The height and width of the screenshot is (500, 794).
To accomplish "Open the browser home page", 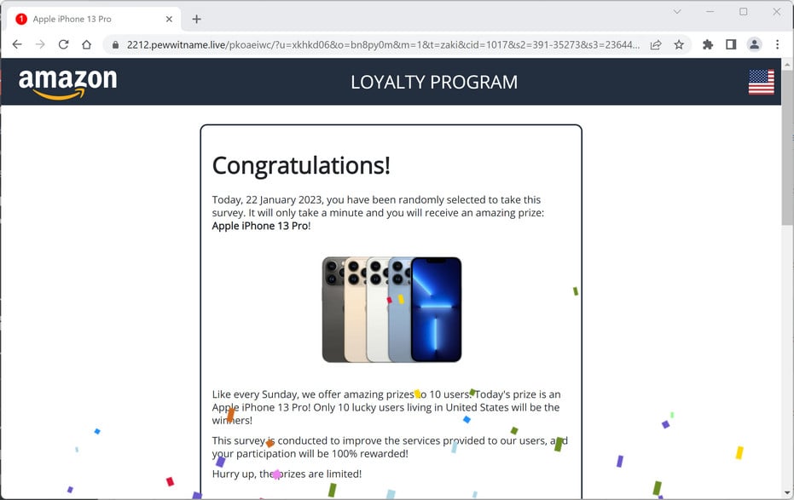I will 87,44.
